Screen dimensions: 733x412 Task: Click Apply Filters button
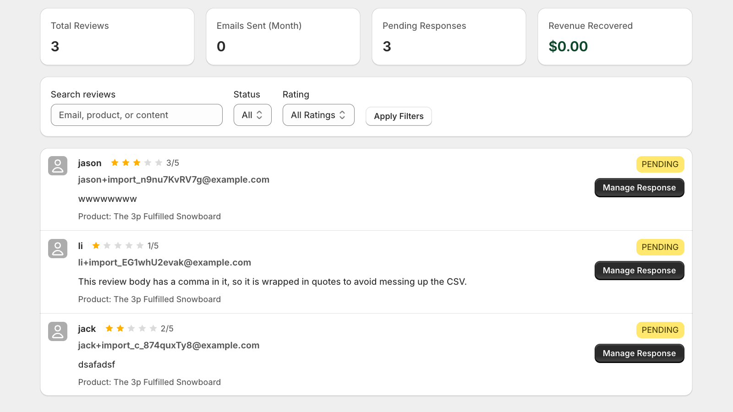pyautogui.click(x=399, y=116)
